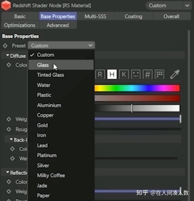Switch to the Multi-SSS tab

point(96,16)
